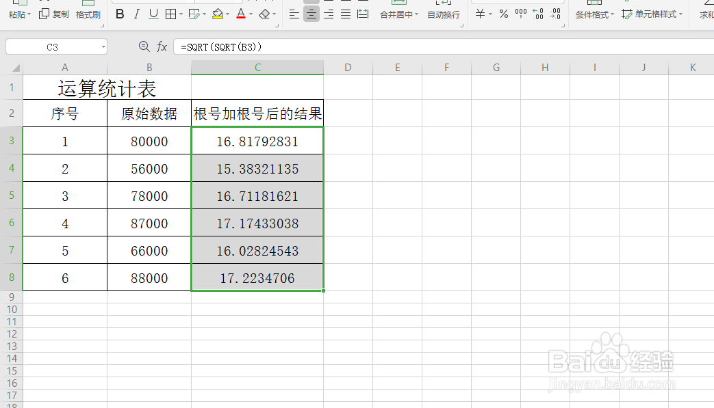
Task: Open the fill color dropdown arrow
Action: 228,14
